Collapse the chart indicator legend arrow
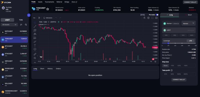Screen dimensions: 200x97 (x=40, y=27)
